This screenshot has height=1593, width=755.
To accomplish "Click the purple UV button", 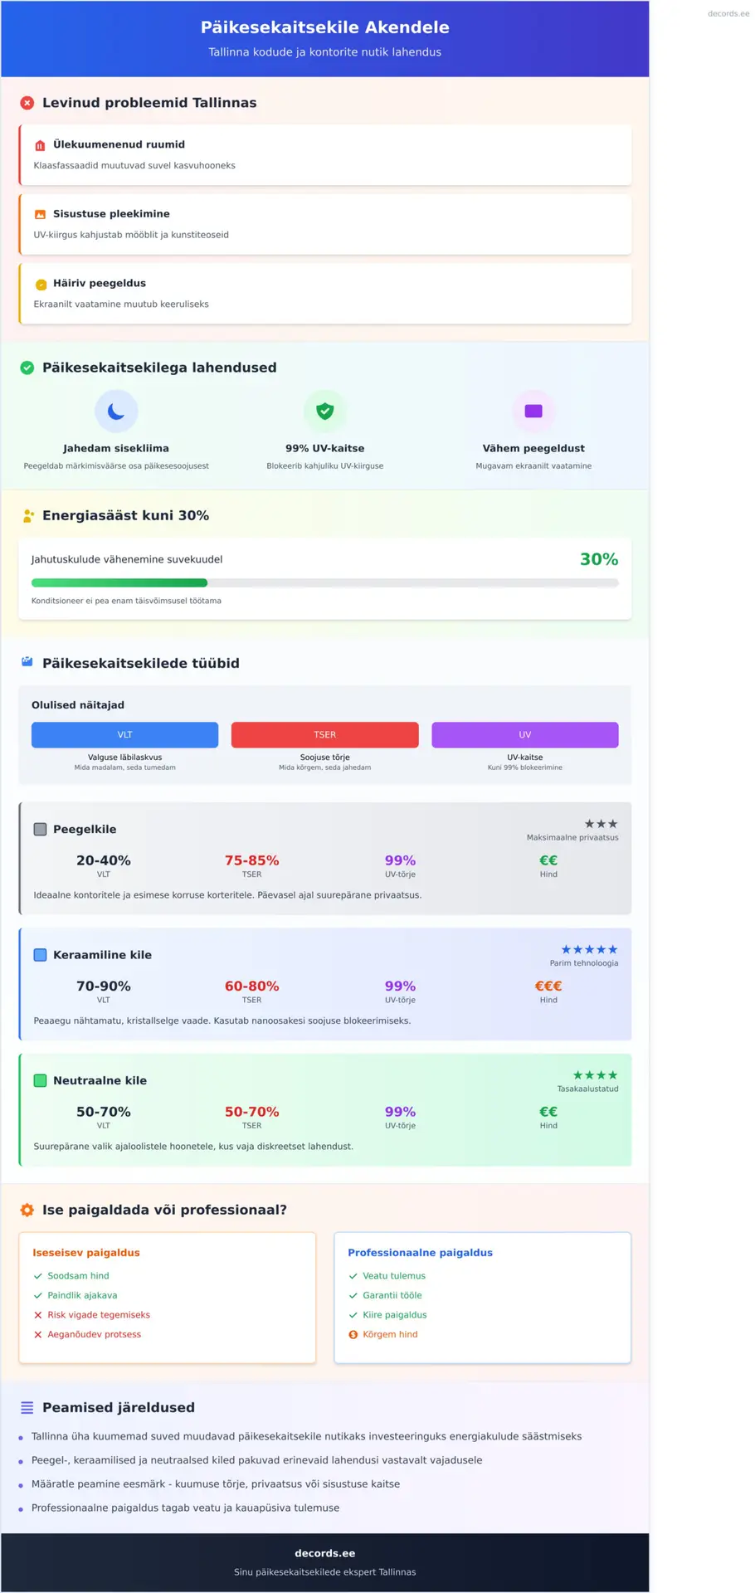I will coord(524,735).
